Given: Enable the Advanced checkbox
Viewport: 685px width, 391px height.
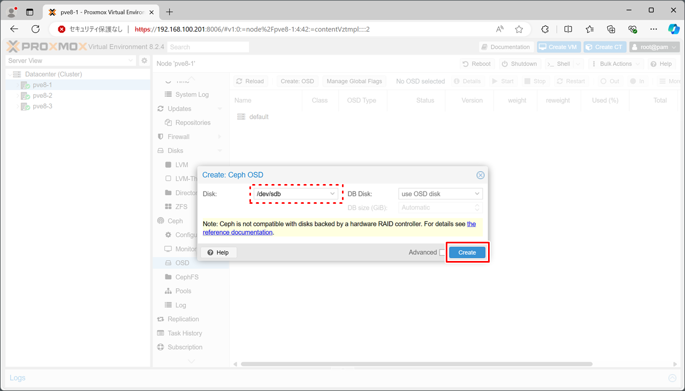Looking at the screenshot, I should [x=442, y=252].
